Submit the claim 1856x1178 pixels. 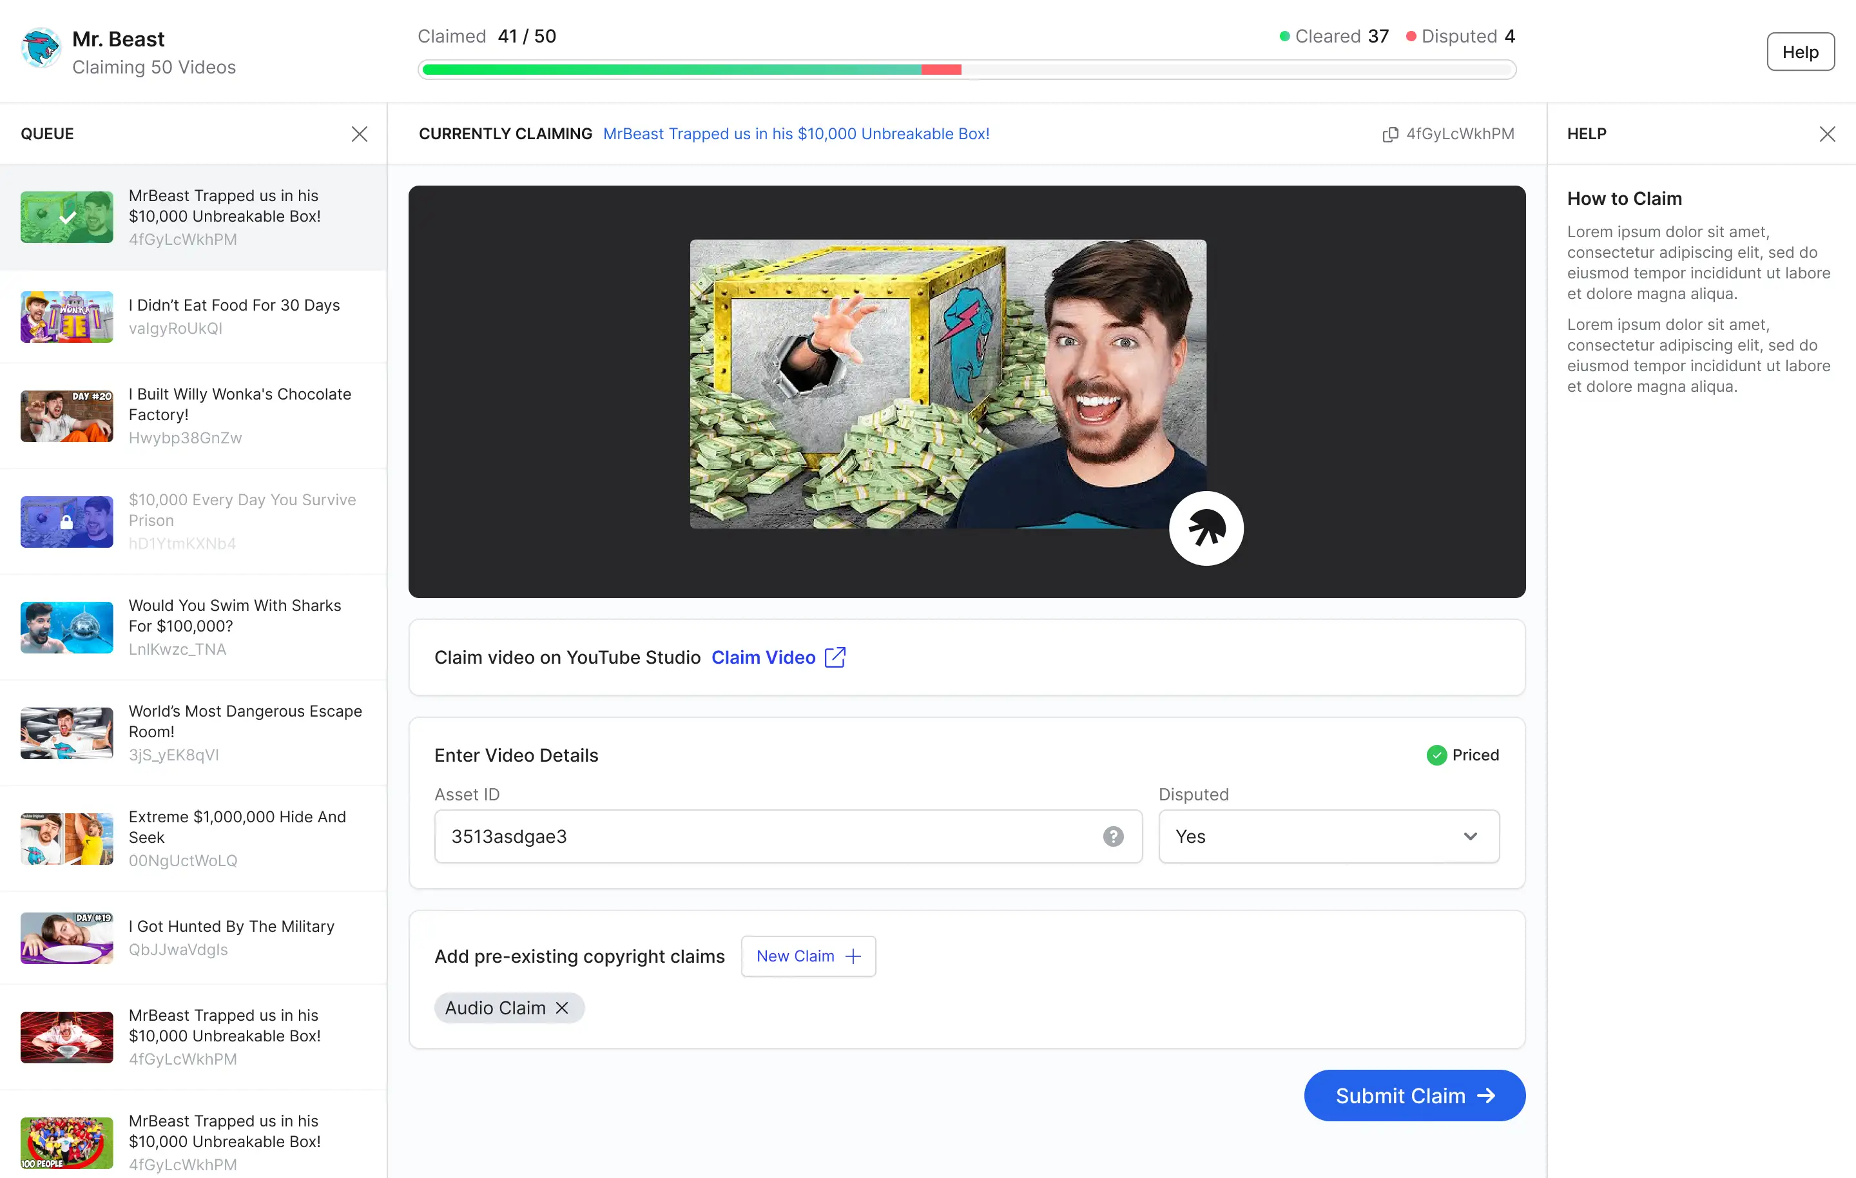tap(1415, 1096)
